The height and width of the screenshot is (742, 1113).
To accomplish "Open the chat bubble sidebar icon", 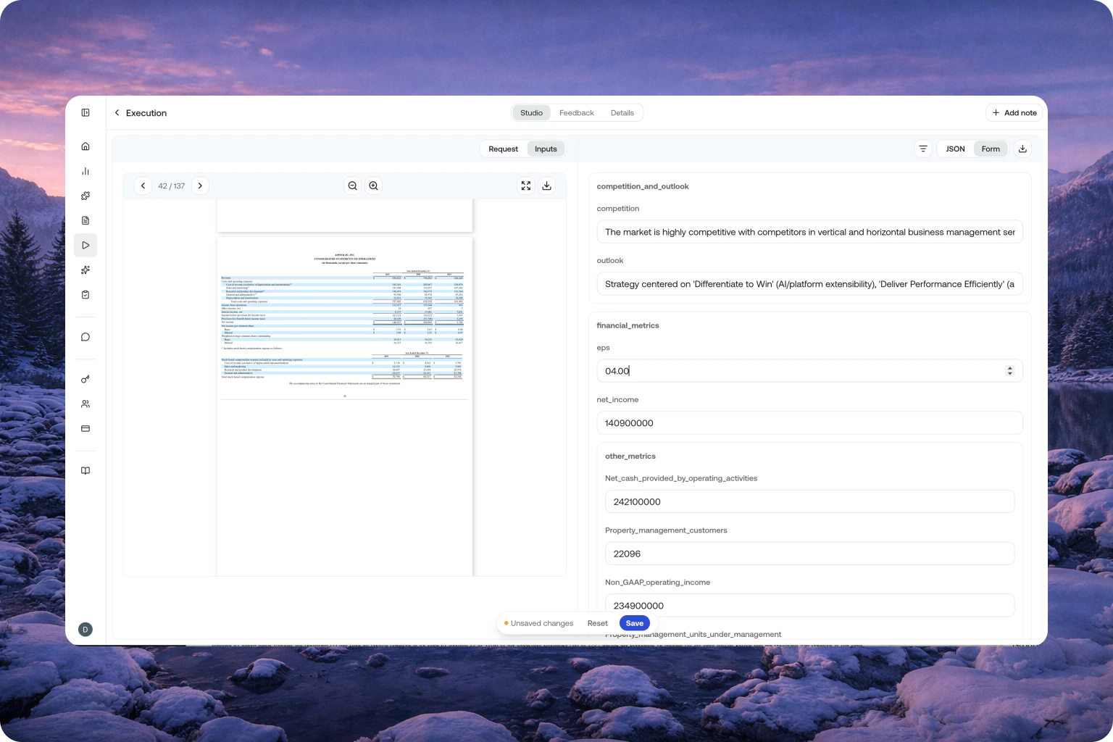I will point(86,336).
